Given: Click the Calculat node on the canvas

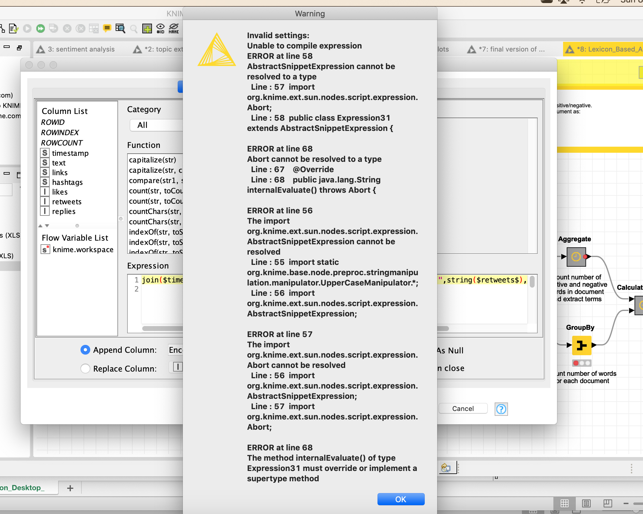Looking at the screenshot, I should tap(639, 305).
